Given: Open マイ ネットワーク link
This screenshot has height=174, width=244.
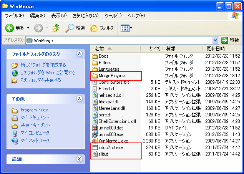Looking at the screenshot, I should 35,141.
